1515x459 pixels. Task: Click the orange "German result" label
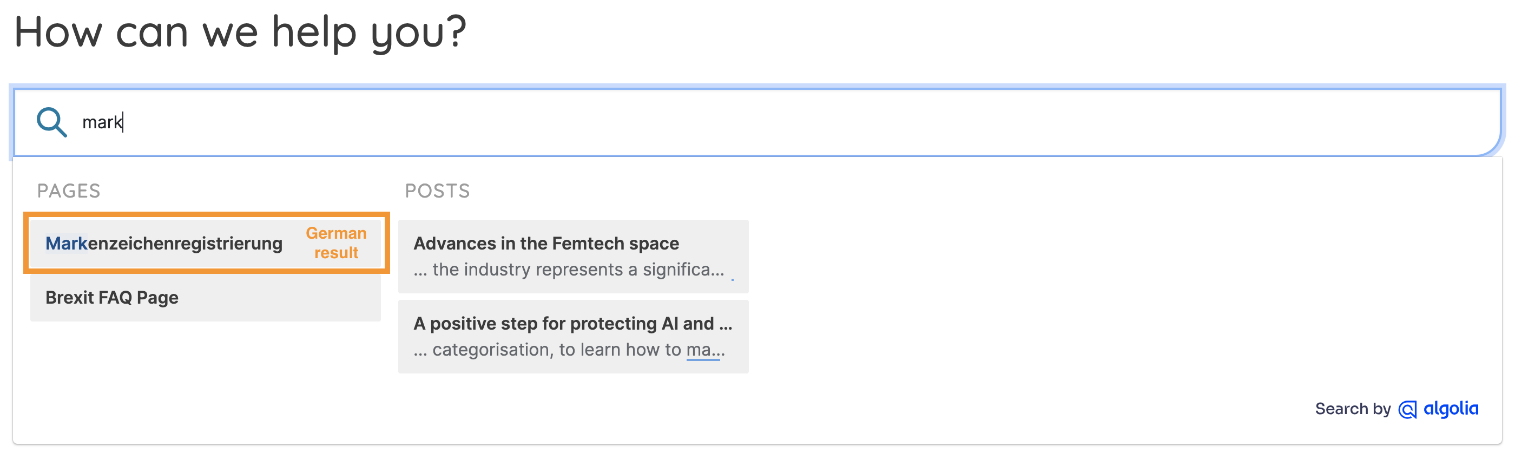(336, 243)
